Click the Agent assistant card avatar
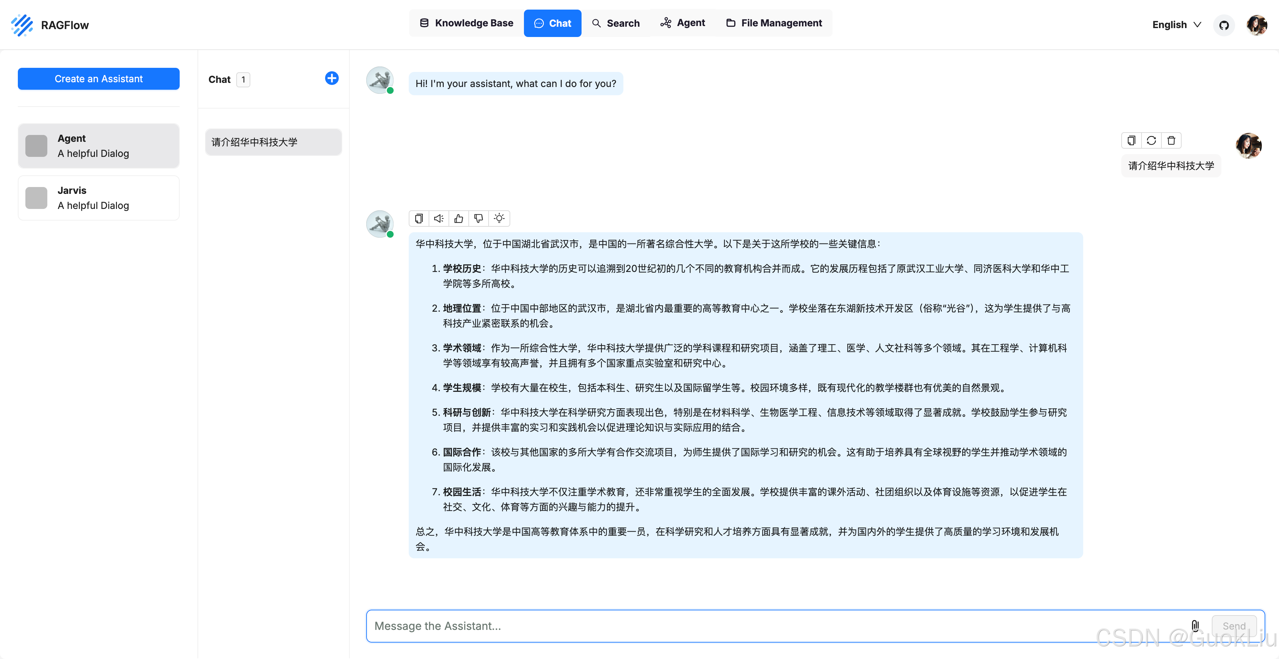 click(x=36, y=146)
